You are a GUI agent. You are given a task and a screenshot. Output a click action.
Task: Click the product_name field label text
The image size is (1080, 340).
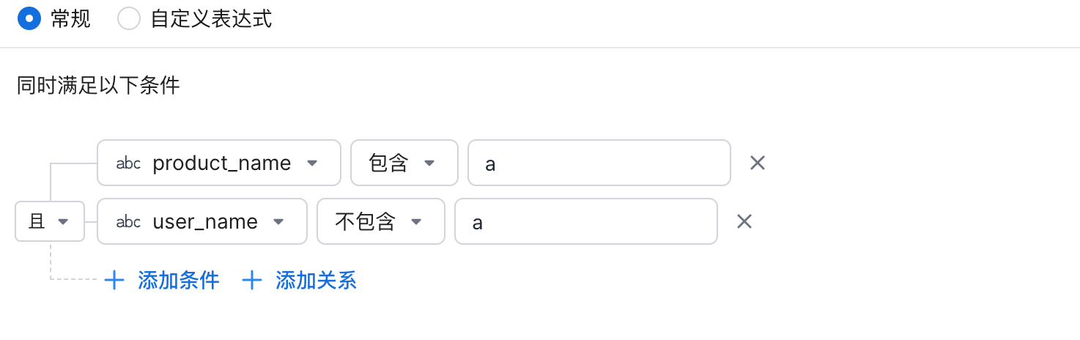tap(221, 163)
